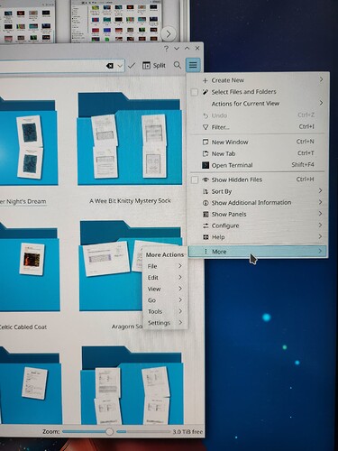Clear the location bar text icon
Screen dimensions: 338x451
(x=110, y=66)
